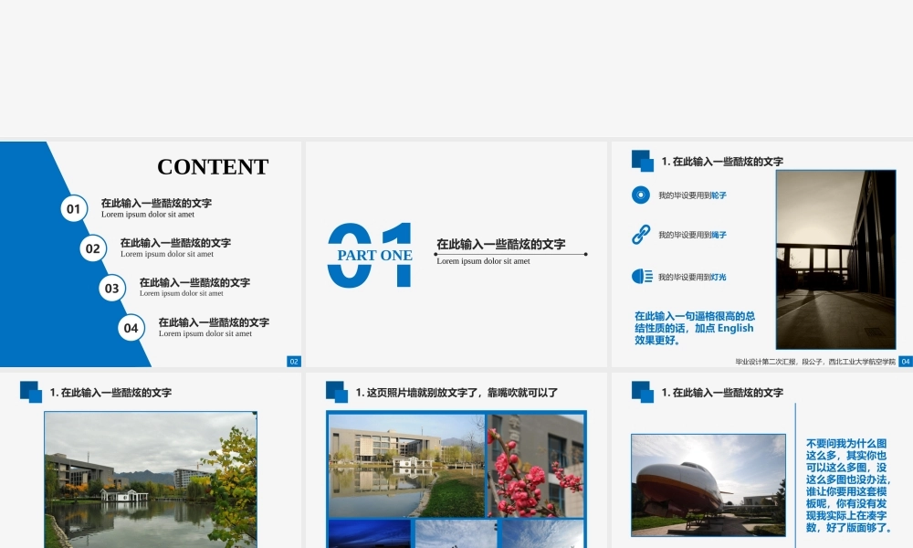Image resolution: width=913 pixels, height=548 pixels.
Task: Select the numbered circle 04 on CONTENT slide
Action: pyautogui.click(x=131, y=328)
